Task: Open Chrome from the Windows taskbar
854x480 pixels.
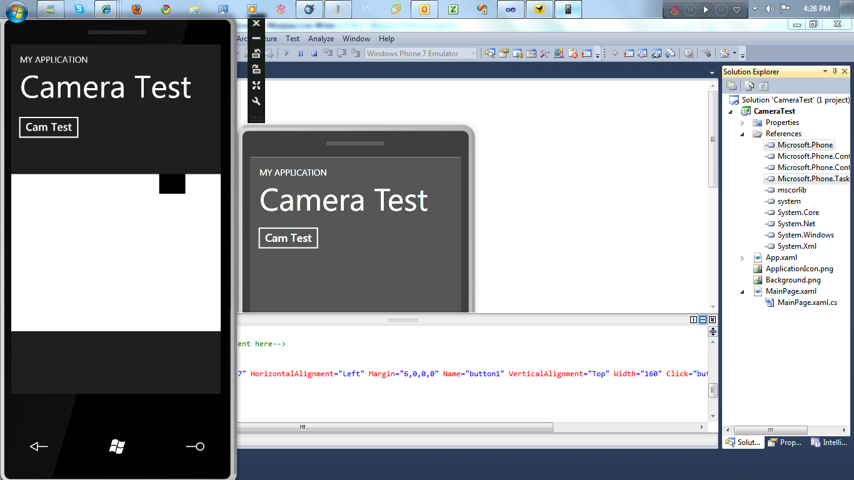Action: pos(166,9)
